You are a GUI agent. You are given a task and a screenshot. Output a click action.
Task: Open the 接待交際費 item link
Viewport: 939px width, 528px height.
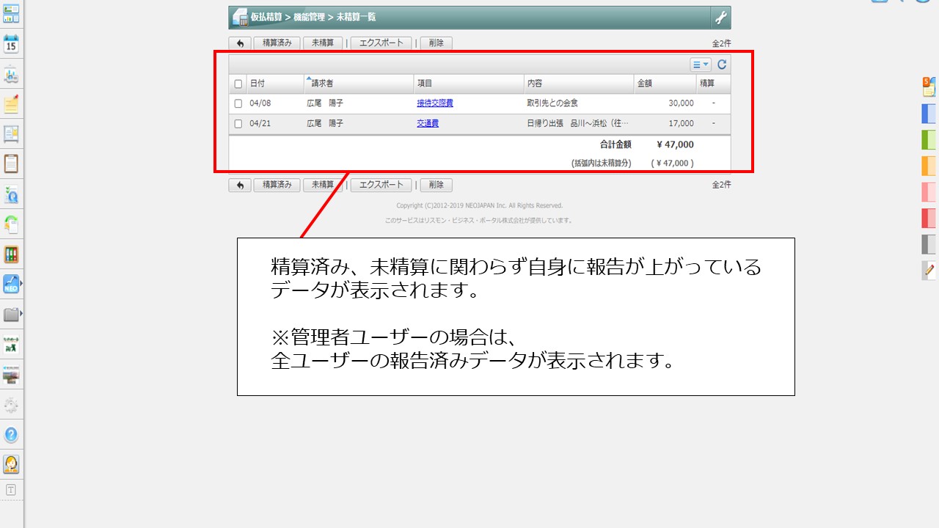[434, 103]
